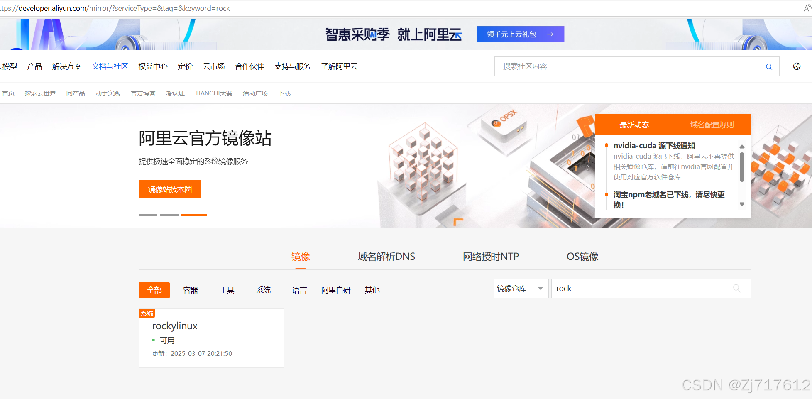Select the 镜像 tab
The width and height of the screenshot is (812, 399).
tap(301, 257)
